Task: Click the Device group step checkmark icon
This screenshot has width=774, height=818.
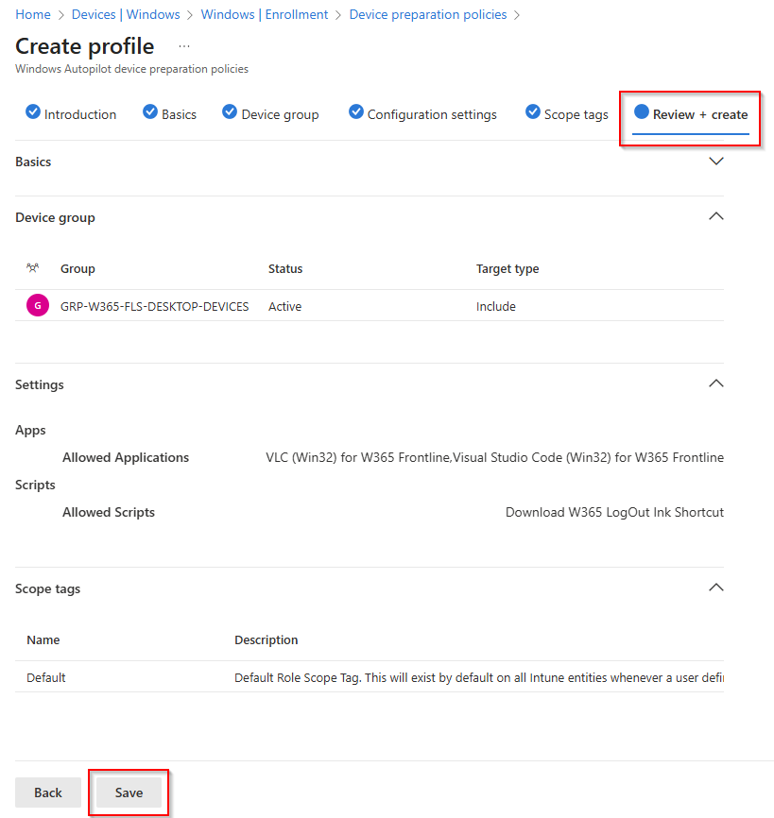Action: 230,112
